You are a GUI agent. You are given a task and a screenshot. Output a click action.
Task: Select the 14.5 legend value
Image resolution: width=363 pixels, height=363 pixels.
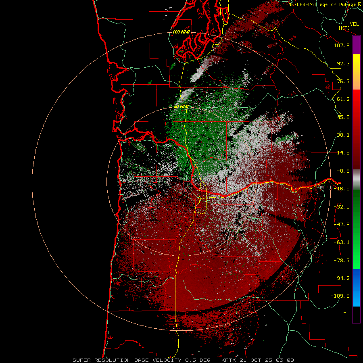(x=343, y=153)
